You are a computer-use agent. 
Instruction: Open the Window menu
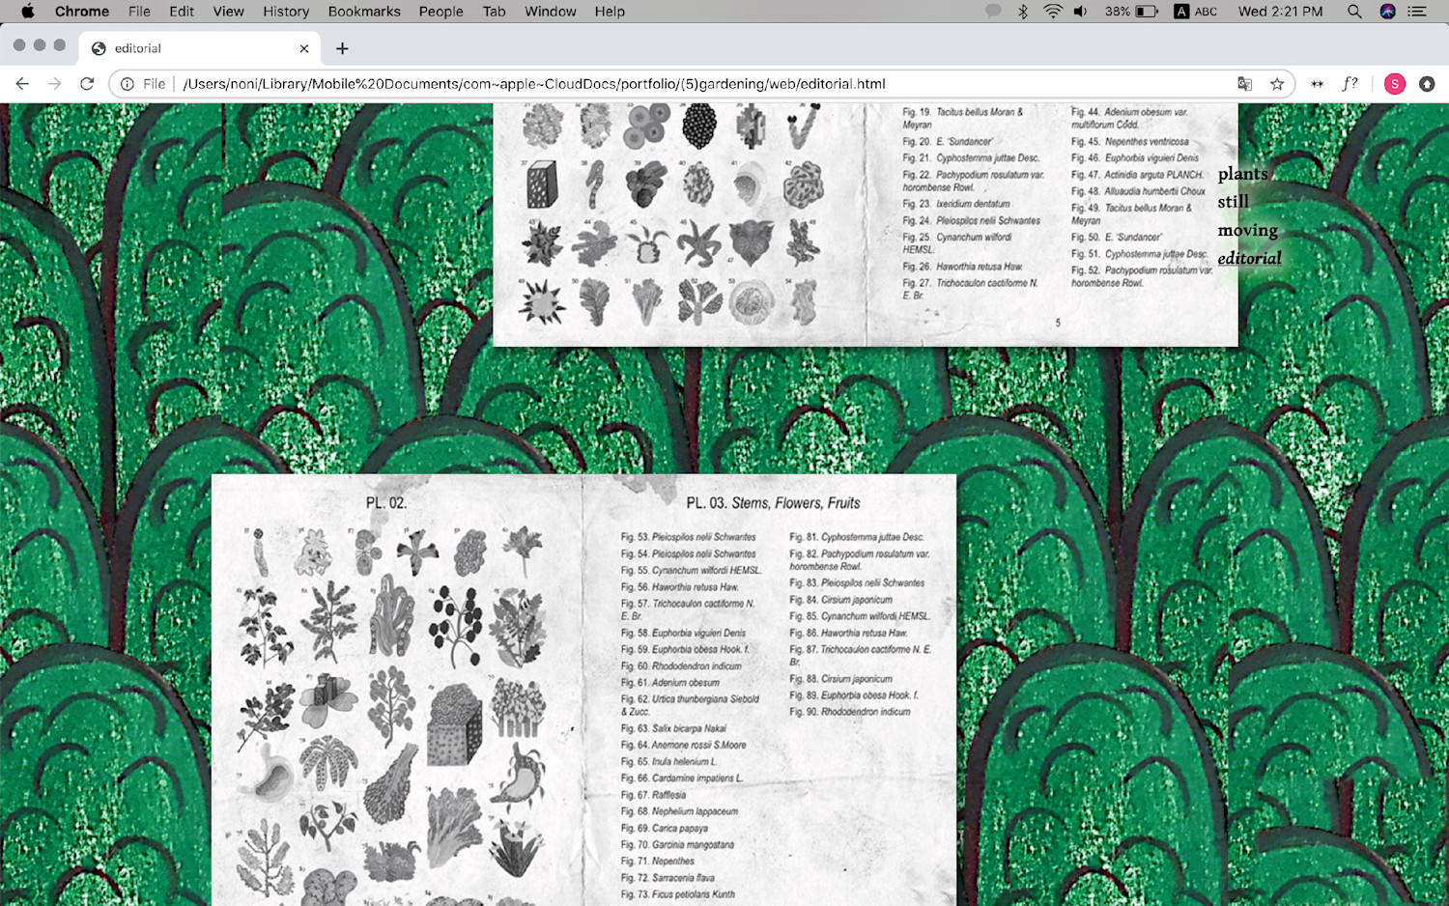coord(551,12)
